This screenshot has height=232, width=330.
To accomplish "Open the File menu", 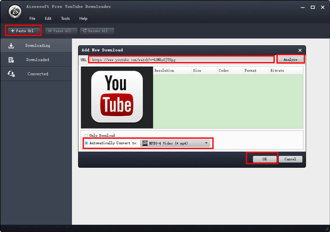I will tap(32, 19).
